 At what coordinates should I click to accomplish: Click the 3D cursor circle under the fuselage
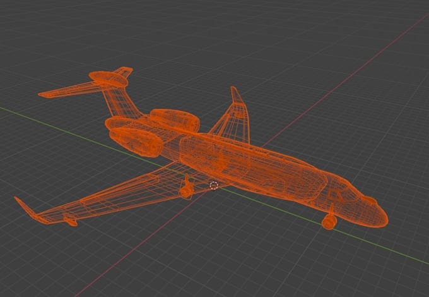(214, 186)
